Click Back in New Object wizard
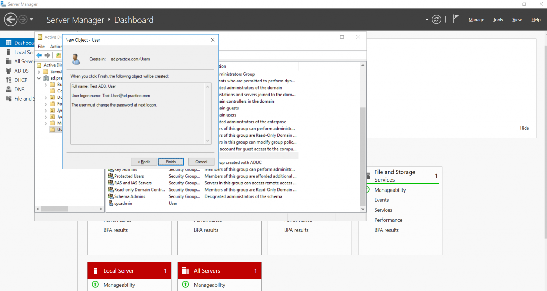This screenshot has height=291, width=547. click(x=144, y=162)
